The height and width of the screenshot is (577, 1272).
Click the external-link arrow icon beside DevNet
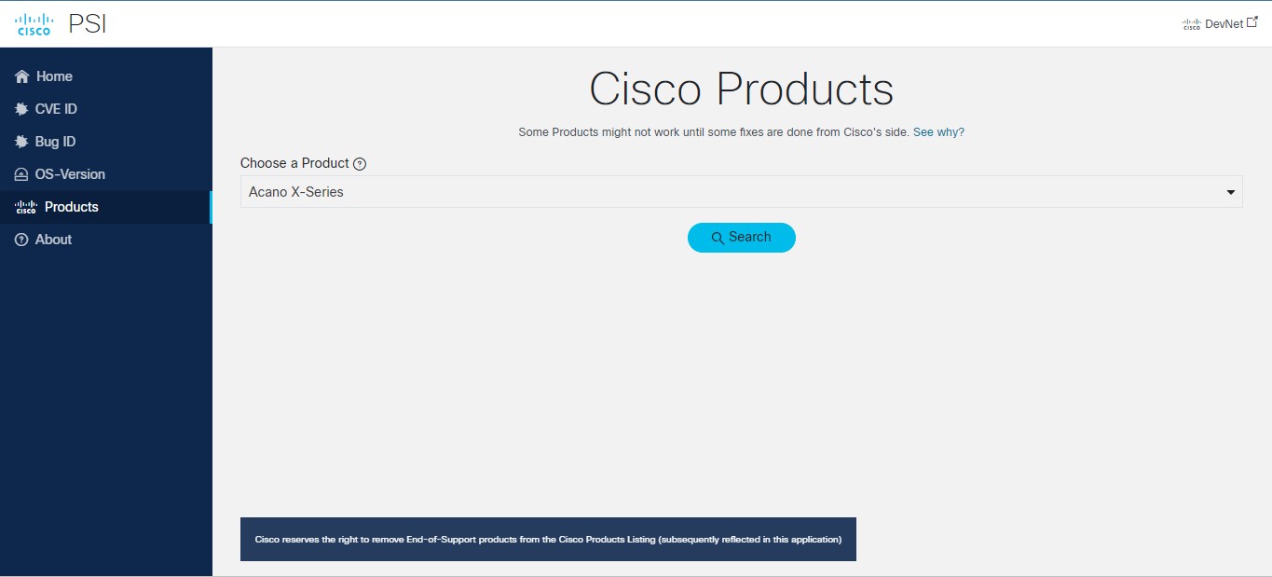[1252, 22]
